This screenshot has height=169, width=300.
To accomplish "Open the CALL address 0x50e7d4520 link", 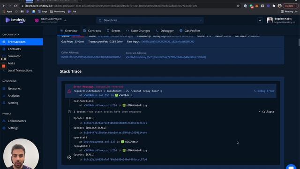I will click(115, 123).
